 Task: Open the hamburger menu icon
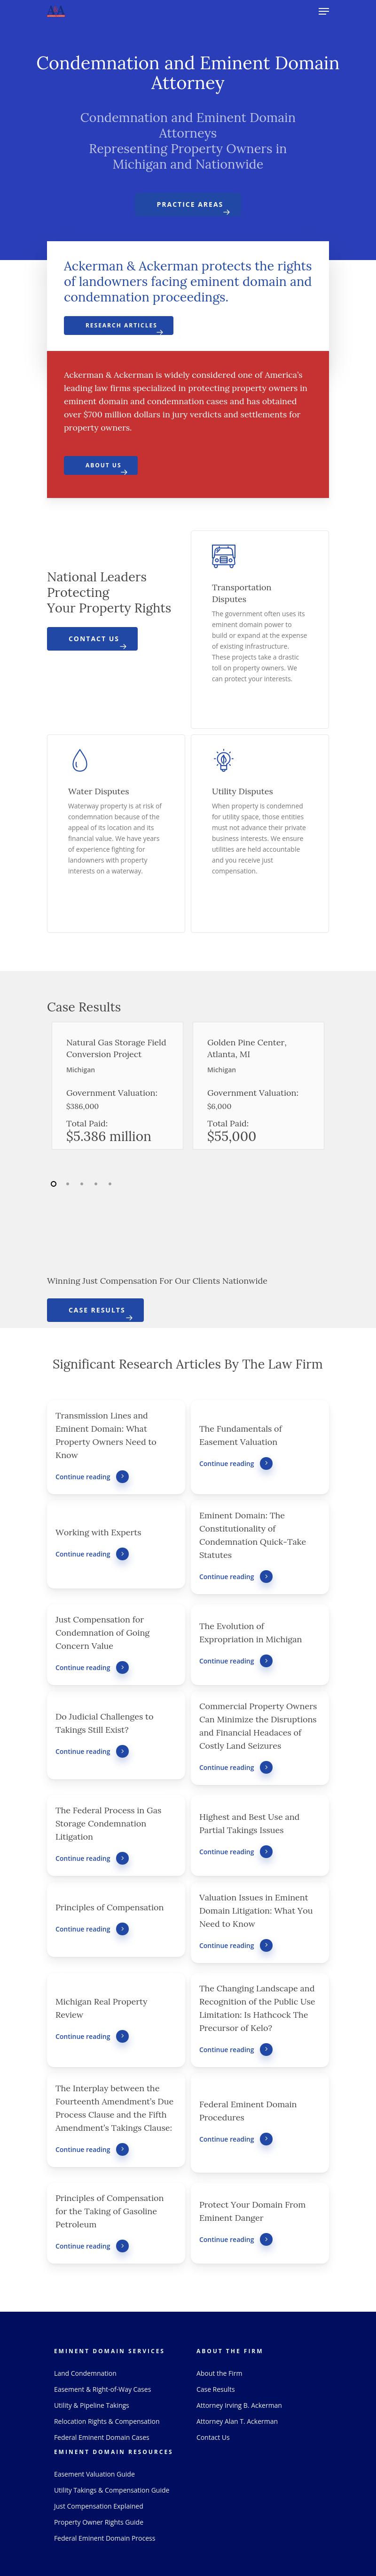[x=323, y=12]
